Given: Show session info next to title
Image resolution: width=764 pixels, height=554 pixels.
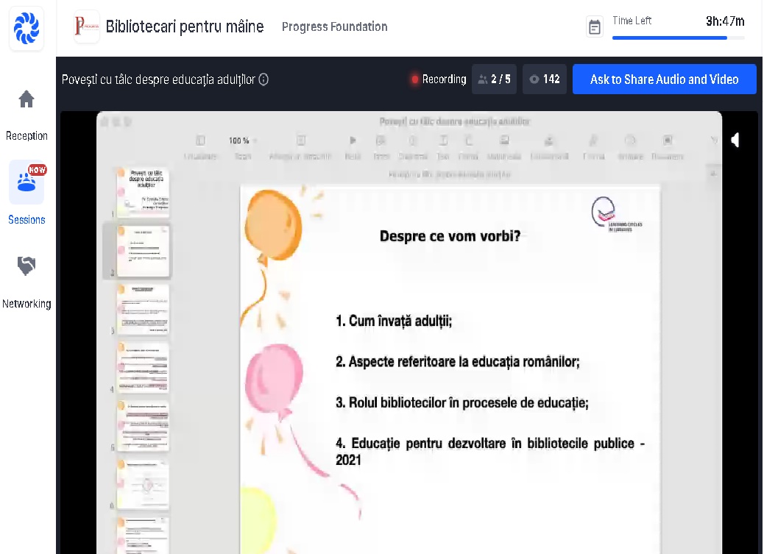Looking at the screenshot, I should 263,79.
